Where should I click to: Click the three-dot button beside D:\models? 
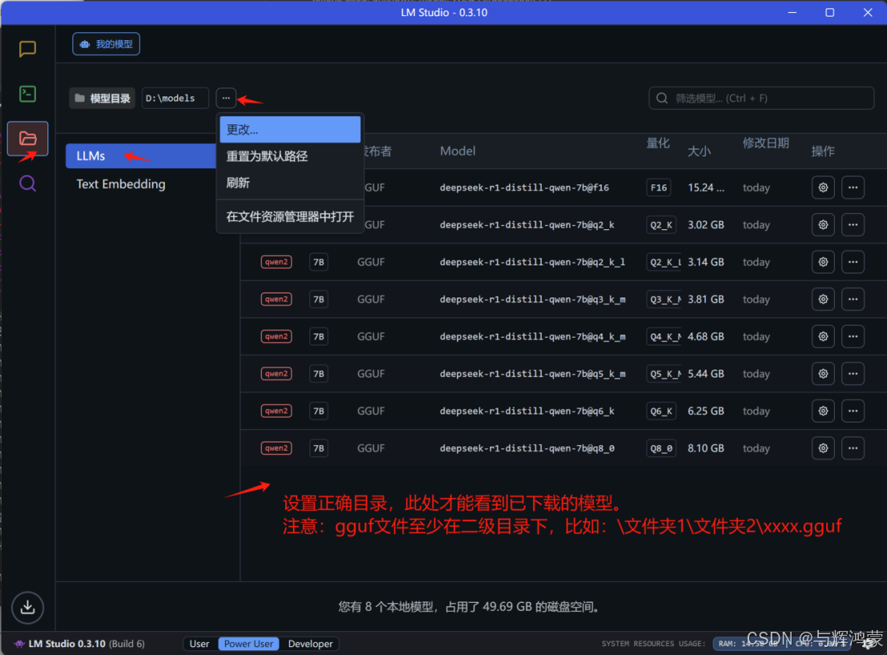226,99
